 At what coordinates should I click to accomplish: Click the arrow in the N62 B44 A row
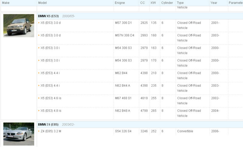39,85
